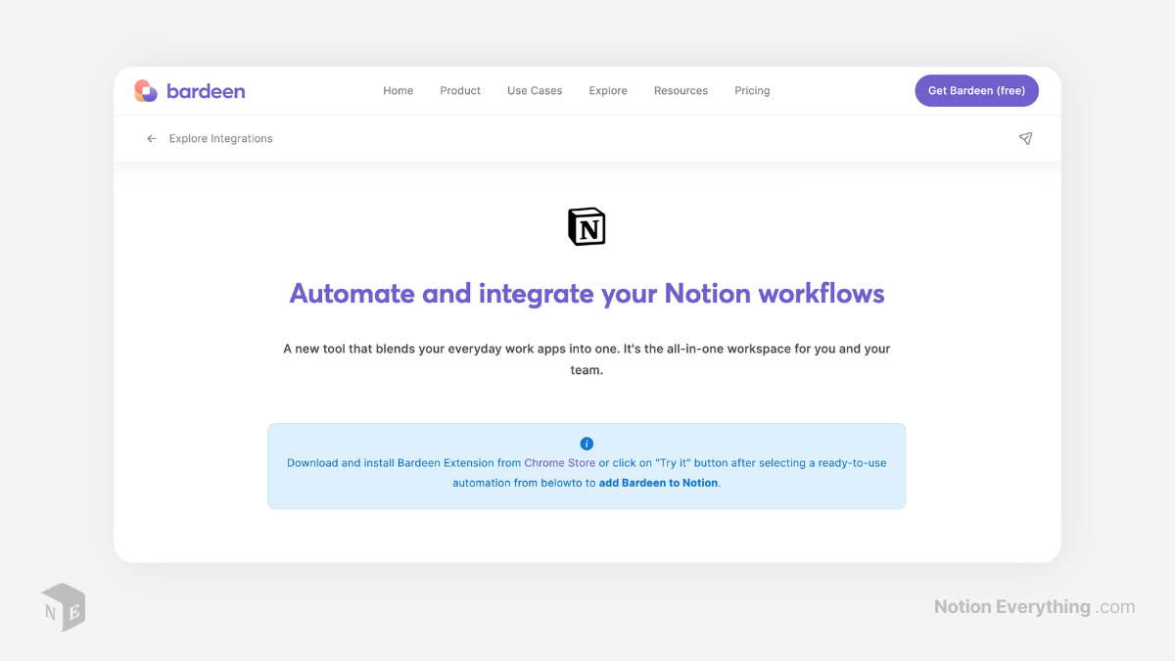Open the Chrome Store link
The height and width of the screenshot is (661, 1175).
(x=559, y=462)
